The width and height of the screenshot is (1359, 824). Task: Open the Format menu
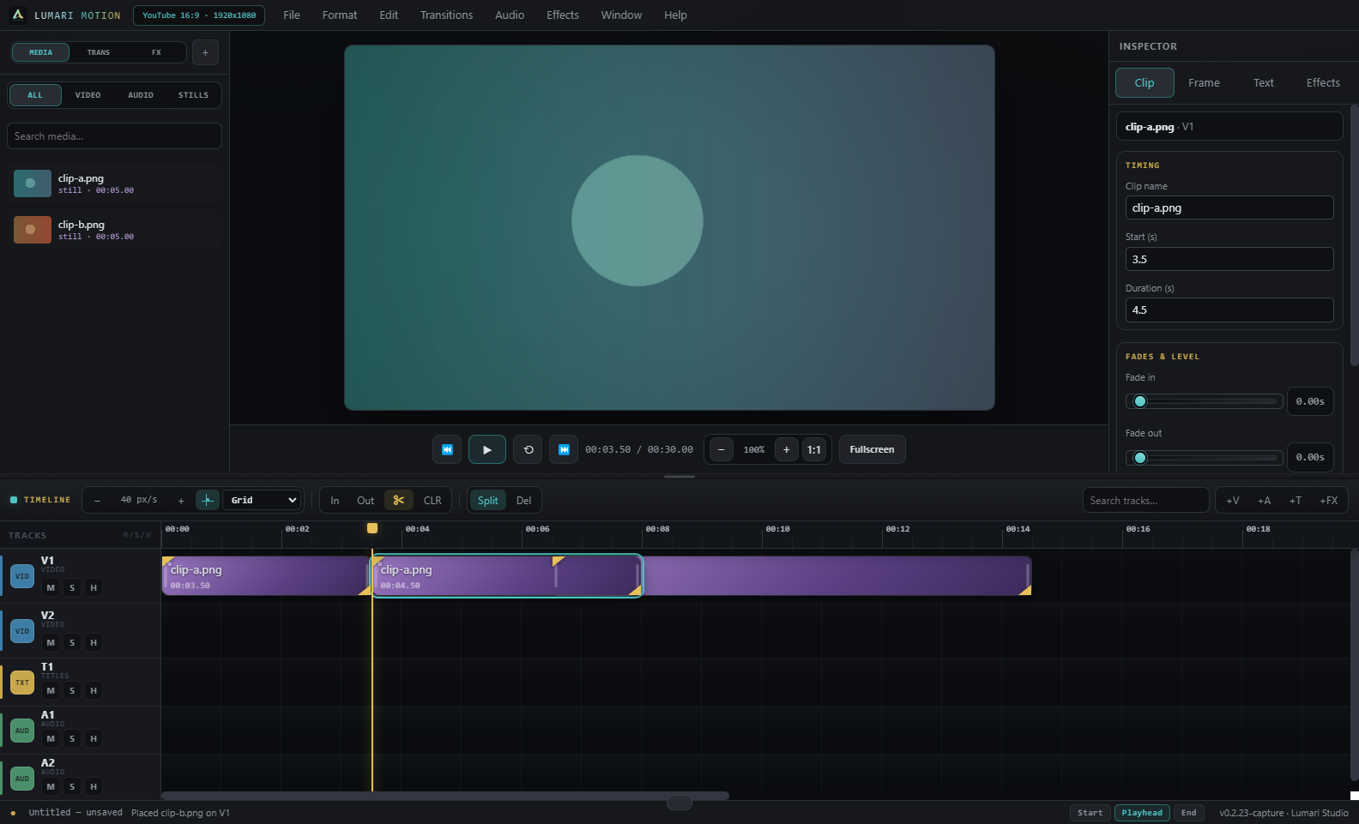[340, 15]
